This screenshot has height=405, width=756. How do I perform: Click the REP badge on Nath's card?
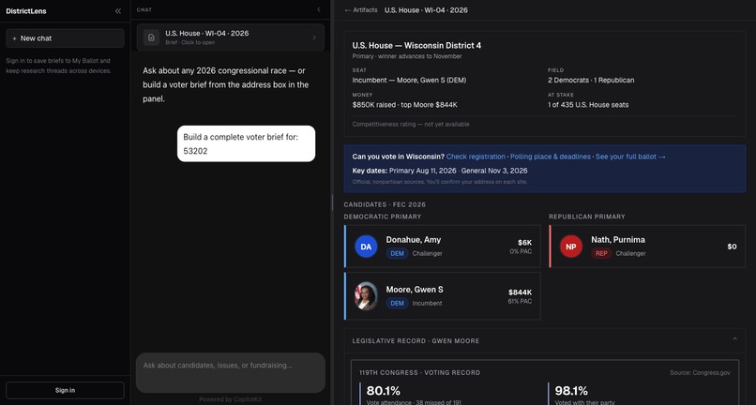pos(601,253)
